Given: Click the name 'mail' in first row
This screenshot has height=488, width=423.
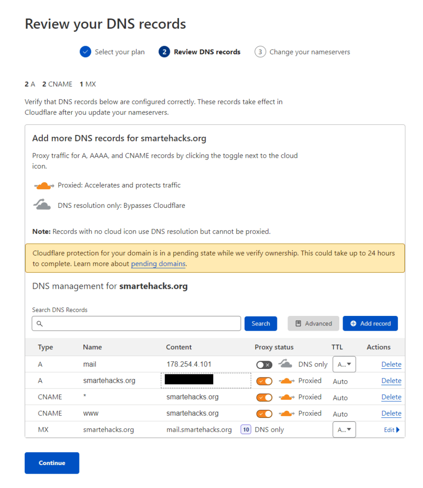Looking at the screenshot, I should point(89,364).
